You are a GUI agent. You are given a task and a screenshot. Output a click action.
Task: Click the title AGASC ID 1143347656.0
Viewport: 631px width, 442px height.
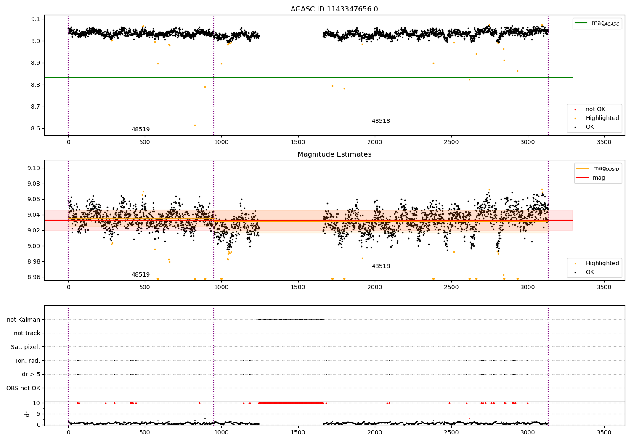(x=334, y=9)
